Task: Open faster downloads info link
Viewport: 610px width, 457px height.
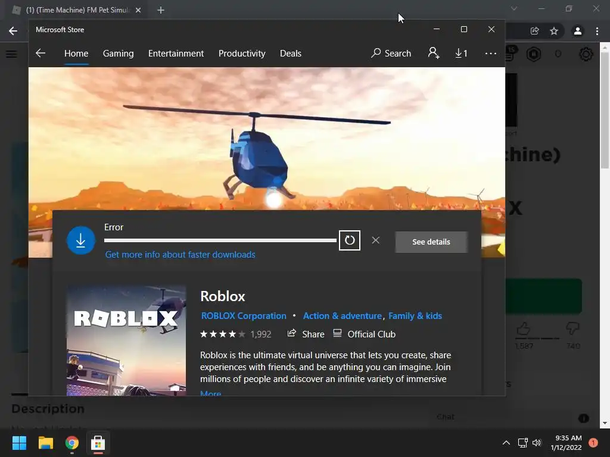Action: click(x=180, y=255)
